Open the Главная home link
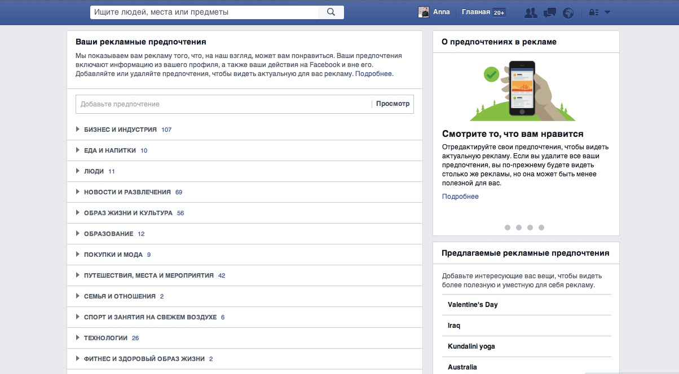679x374 pixels. (476, 12)
